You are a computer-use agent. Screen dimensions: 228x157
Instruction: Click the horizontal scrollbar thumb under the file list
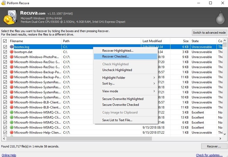pos(79,138)
